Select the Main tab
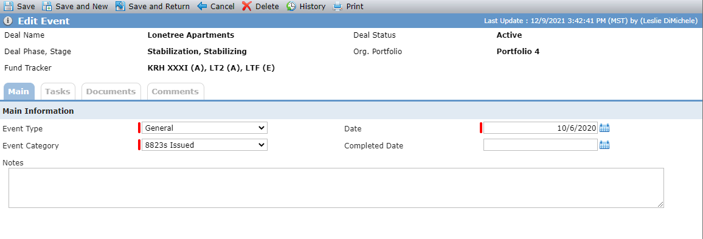The image size is (703, 239). [19, 91]
